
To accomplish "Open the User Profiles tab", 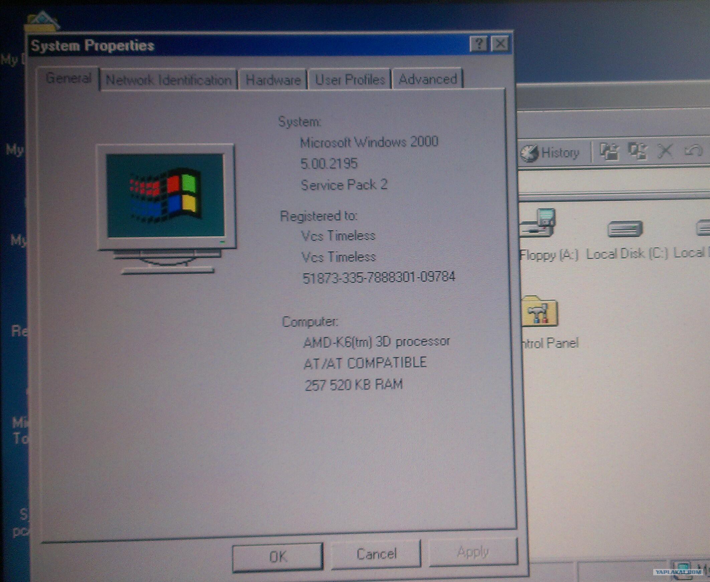I will [350, 80].
